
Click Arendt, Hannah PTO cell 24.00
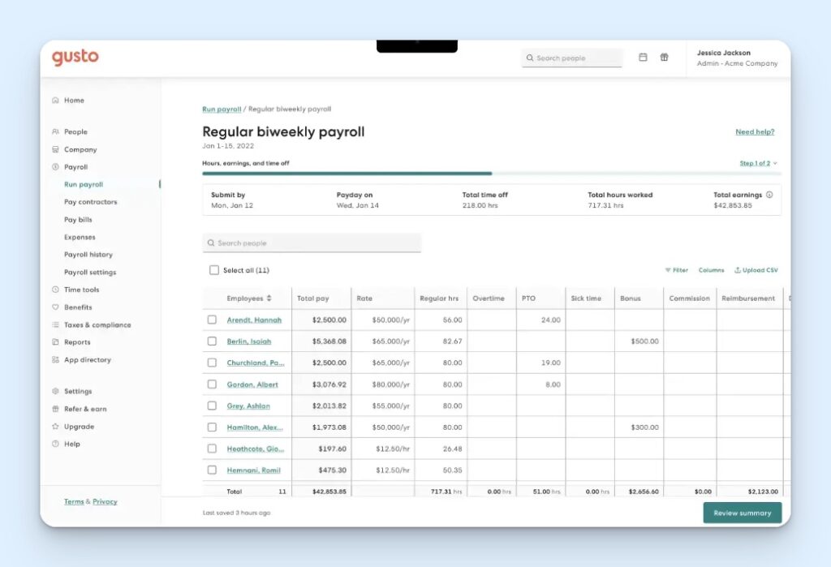click(540, 320)
